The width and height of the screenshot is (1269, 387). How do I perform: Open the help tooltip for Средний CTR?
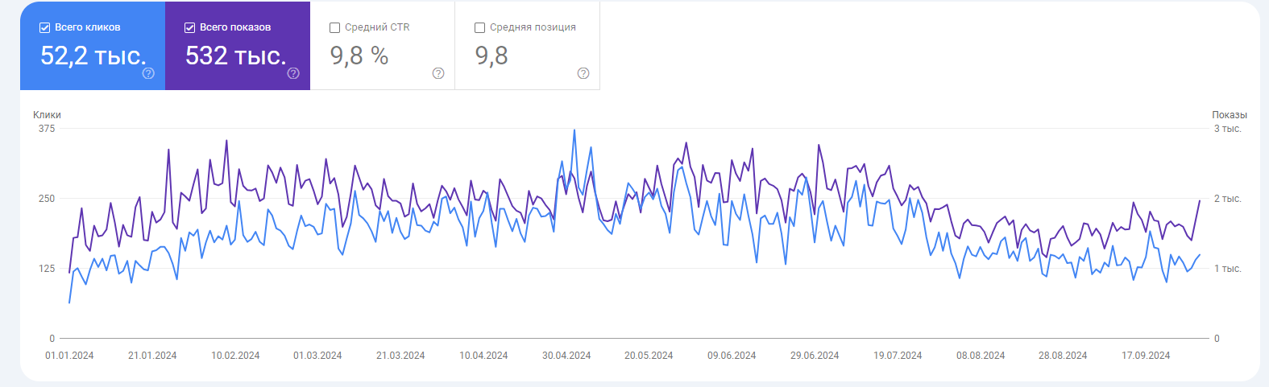pos(438,73)
